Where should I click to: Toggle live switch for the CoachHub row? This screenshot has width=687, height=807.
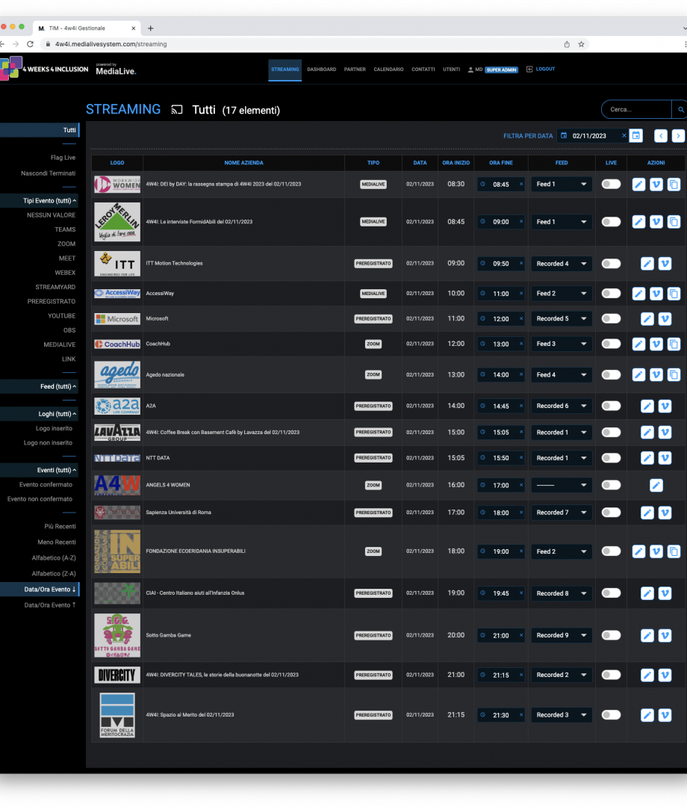611,344
